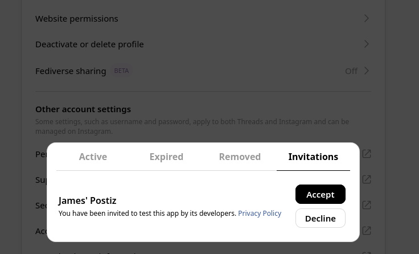Open external link icon on the 'Sec' row

tap(367, 205)
